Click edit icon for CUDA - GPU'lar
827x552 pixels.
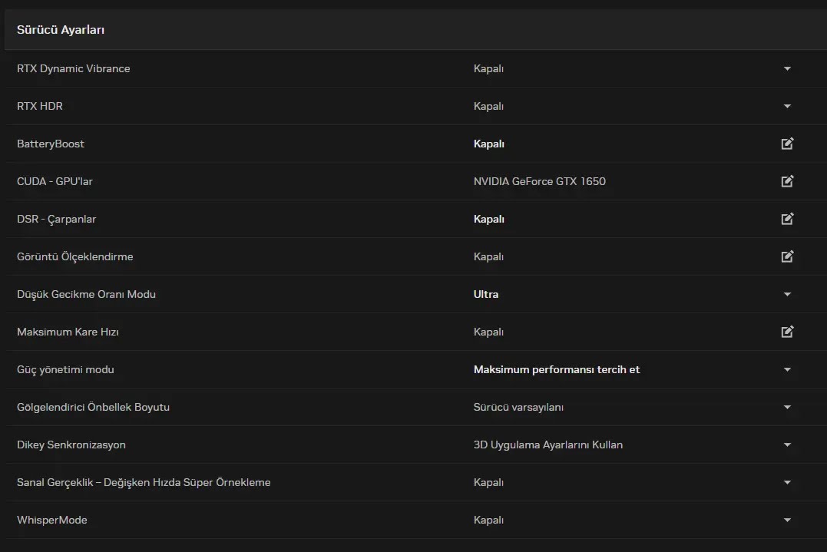pyautogui.click(x=787, y=181)
